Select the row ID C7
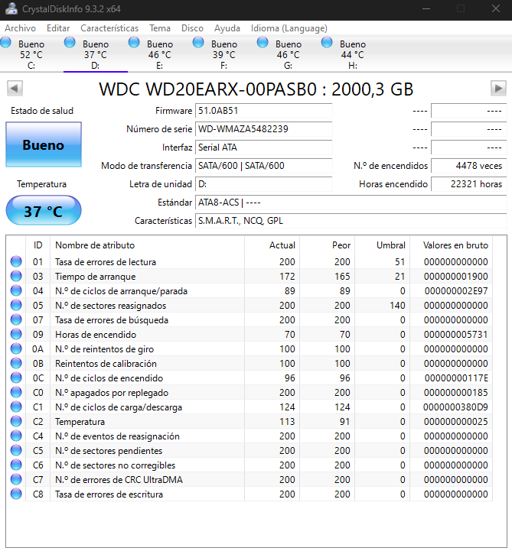512x551 pixels. pyautogui.click(x=38, y=480)
